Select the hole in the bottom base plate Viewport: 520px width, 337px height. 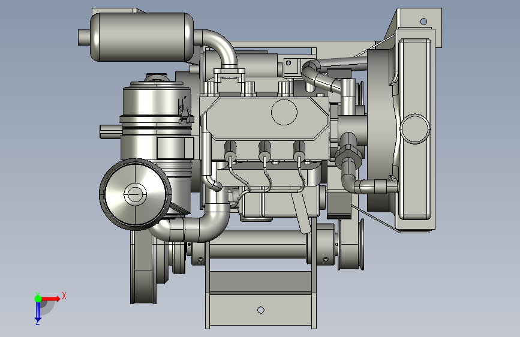[261, 310]
